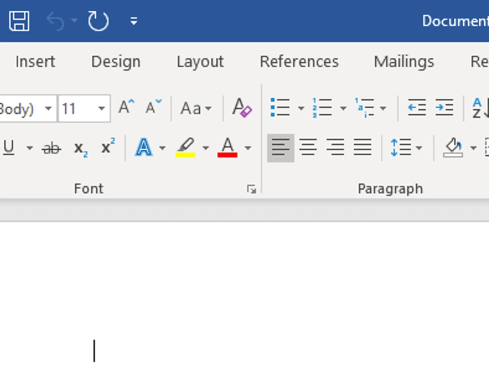This screenshot has height=367, width=489.
Task: Increase font size with grow icon
Action: tap(126, 107)
